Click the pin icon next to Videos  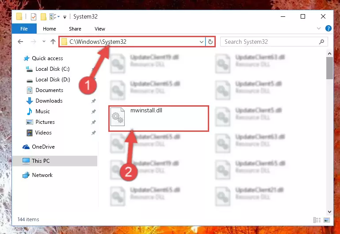point(93,133)
